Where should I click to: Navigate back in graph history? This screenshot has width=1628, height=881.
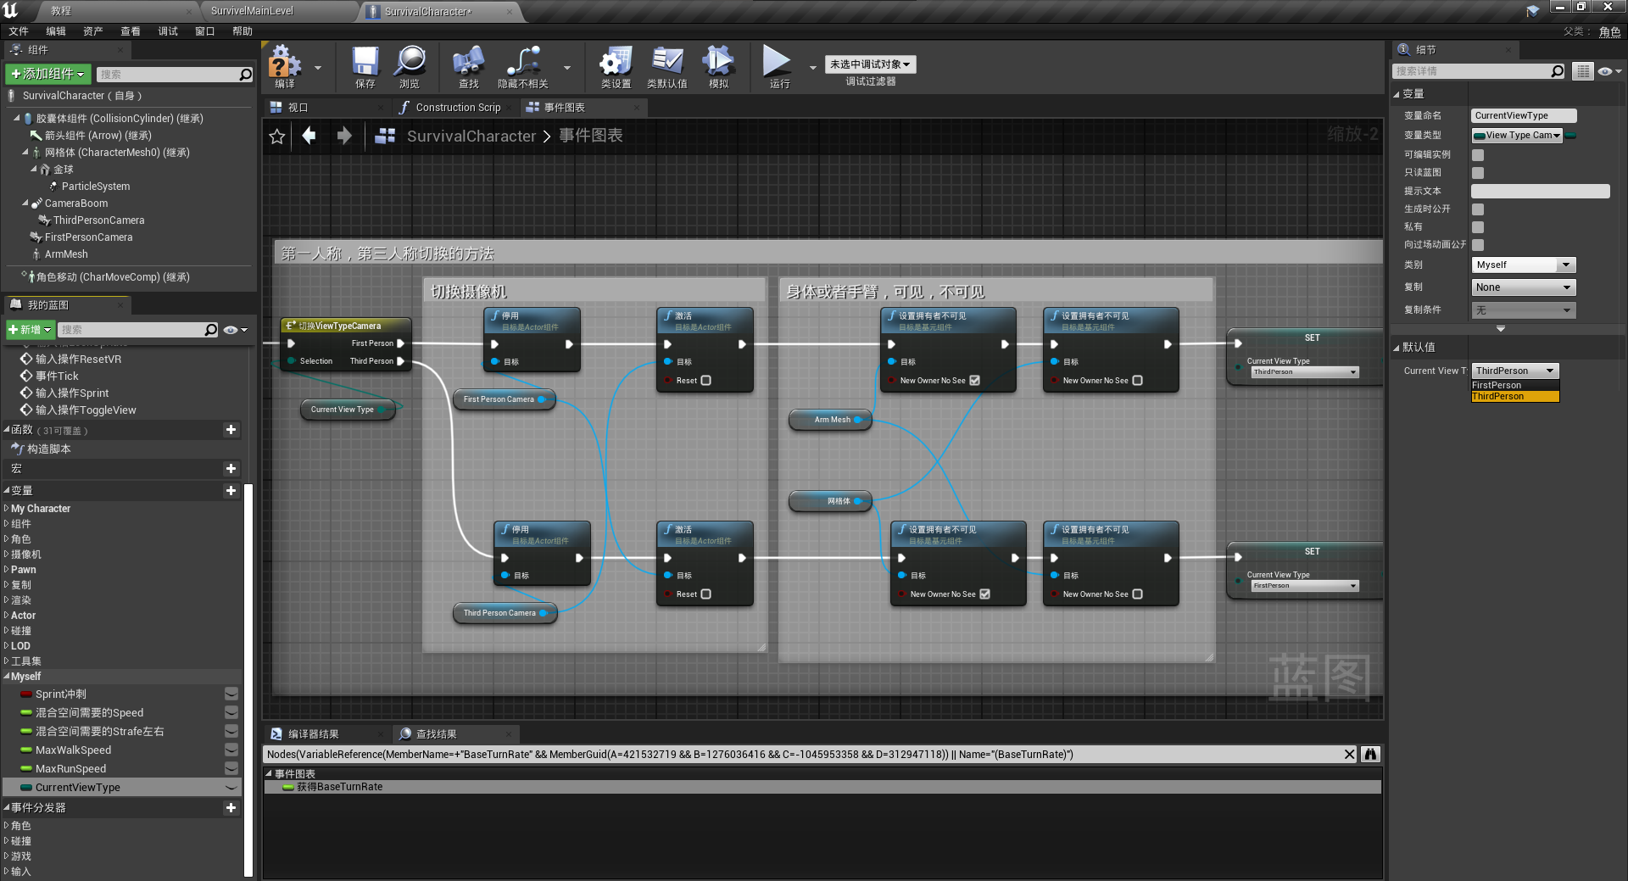(x=309, y=136)
